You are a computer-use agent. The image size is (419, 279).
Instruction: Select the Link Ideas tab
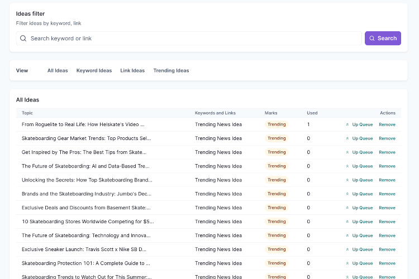pos(132,71)
